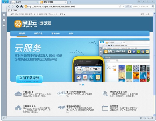This screenshot has width=156, height=121.
Task: Open 开发者云计算 link
Action: tap(42, 14)
